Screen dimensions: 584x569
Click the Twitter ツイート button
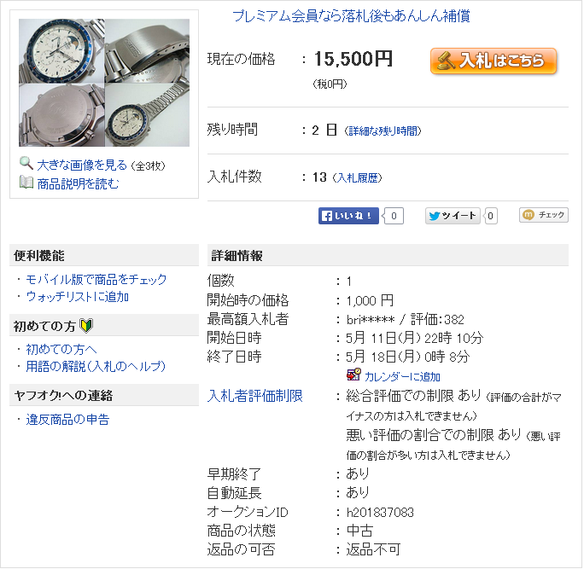click(453, 216)
